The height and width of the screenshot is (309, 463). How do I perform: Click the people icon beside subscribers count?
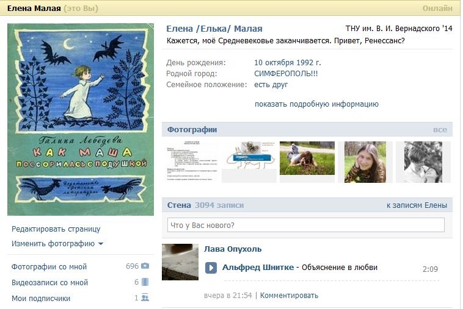coord(145,298)
